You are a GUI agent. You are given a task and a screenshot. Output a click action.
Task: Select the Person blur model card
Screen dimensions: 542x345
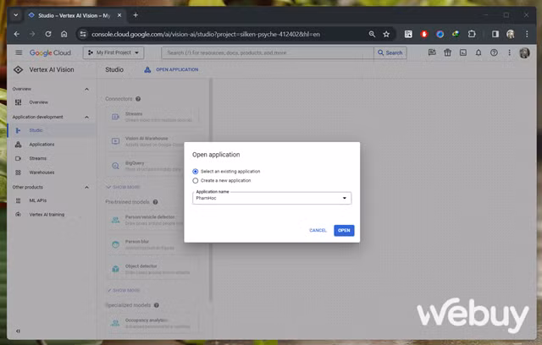(152, 244)
